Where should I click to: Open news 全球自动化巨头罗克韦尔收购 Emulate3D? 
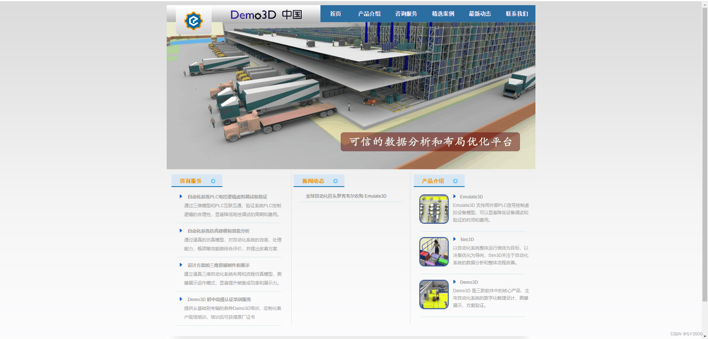(346, 196)
